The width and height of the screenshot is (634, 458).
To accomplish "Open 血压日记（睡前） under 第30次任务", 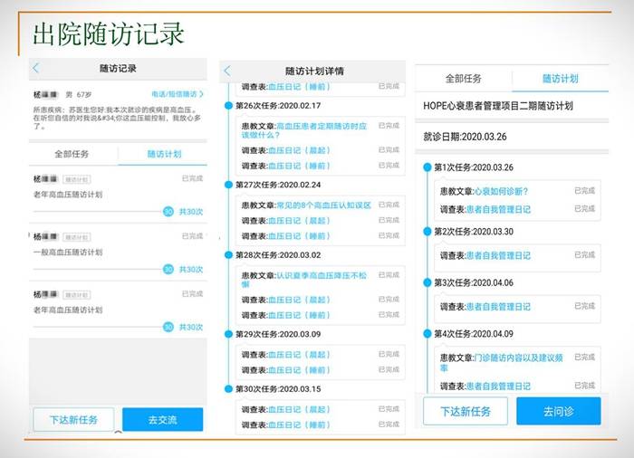I will tap(299, 425).
